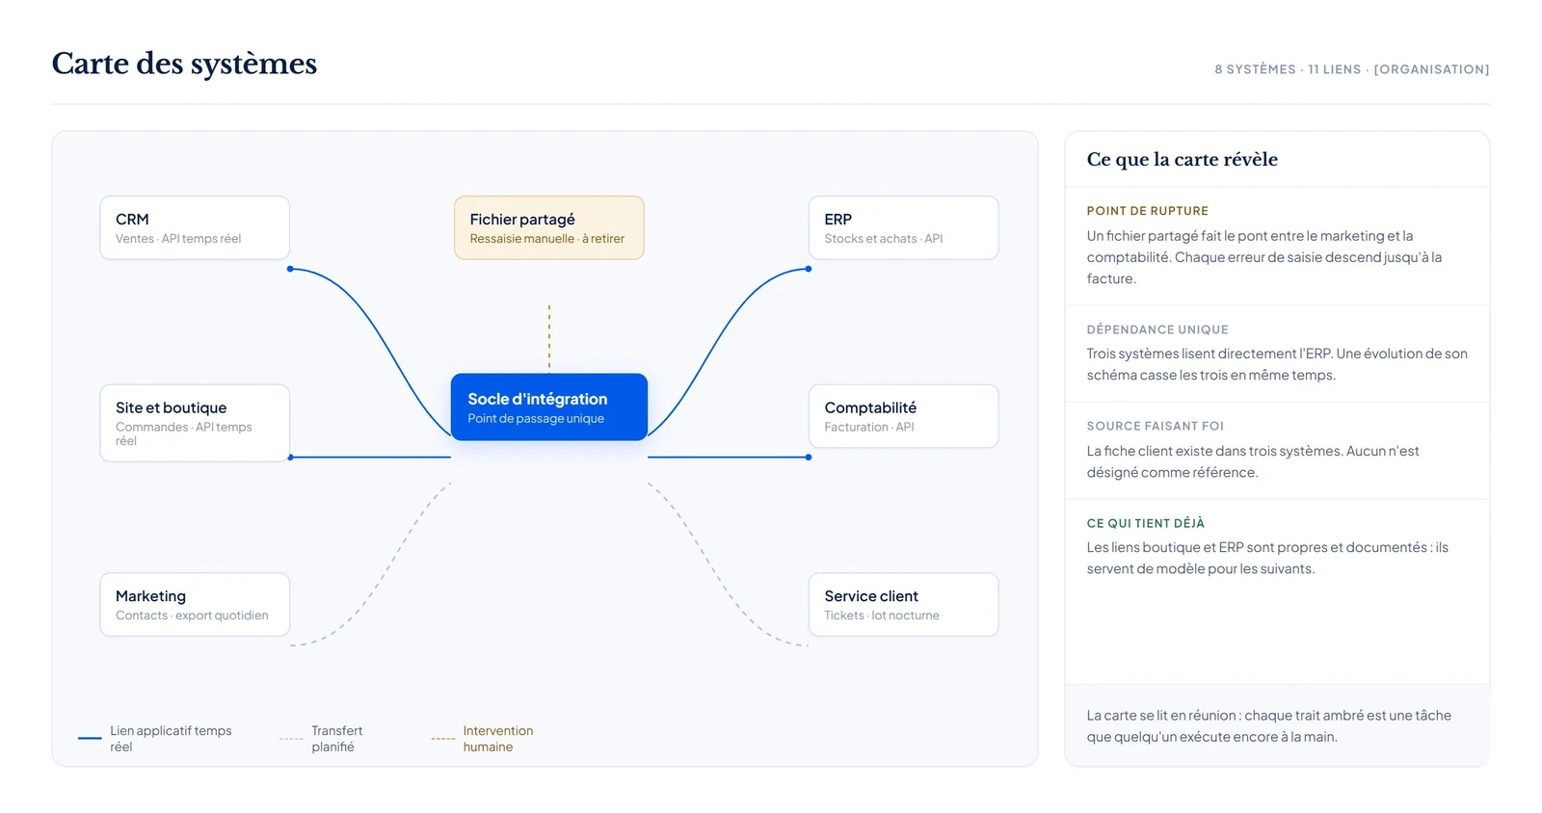
Task: Click the 'POINT DE RUPTURE' label
Action: (1148, 211)
